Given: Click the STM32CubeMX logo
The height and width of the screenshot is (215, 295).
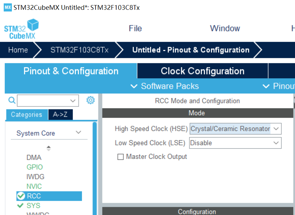Looking at the screenshot, I should [x=21, y=29].
